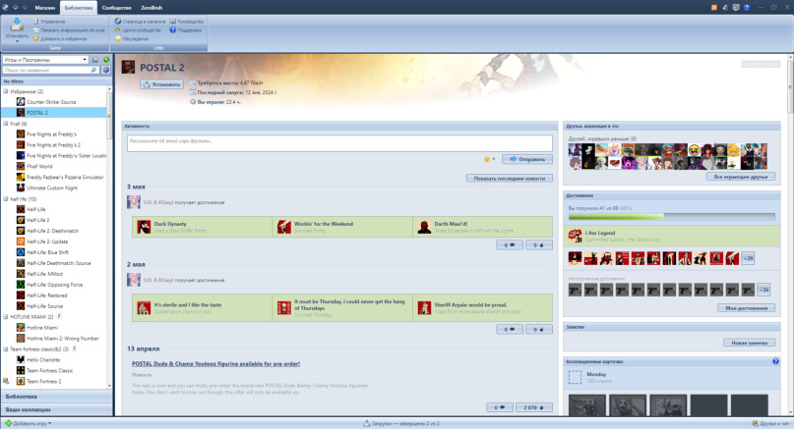Open the store page ribbon link
The image size is (794, 429).
pyautogui.click(x=140, y=22)
